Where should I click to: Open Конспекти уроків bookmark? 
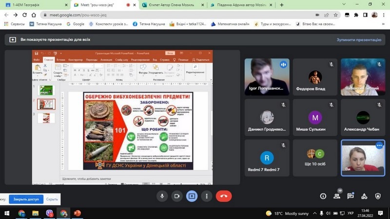[x=109, y=24]
